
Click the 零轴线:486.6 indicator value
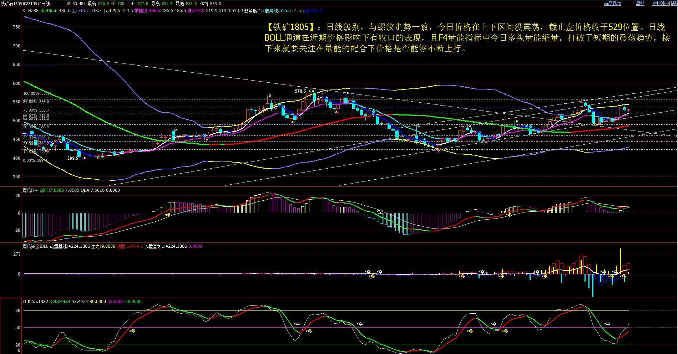pyautogui.click(x=147, y=11)
